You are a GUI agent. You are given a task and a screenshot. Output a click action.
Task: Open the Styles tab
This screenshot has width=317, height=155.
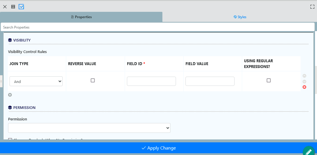click(240, 17)
